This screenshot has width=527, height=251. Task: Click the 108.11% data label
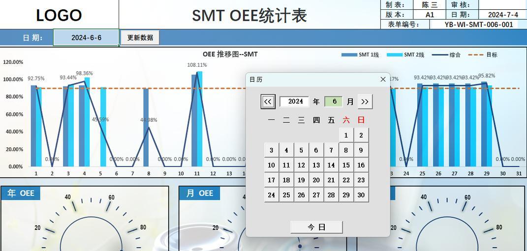197,65
